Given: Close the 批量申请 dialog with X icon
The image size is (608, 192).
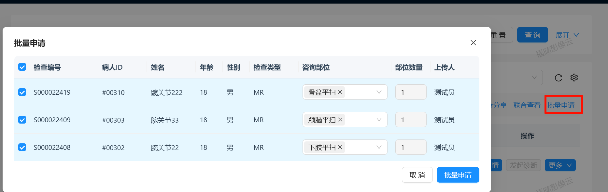Looking at the screenshot, I should click(473, 43).
